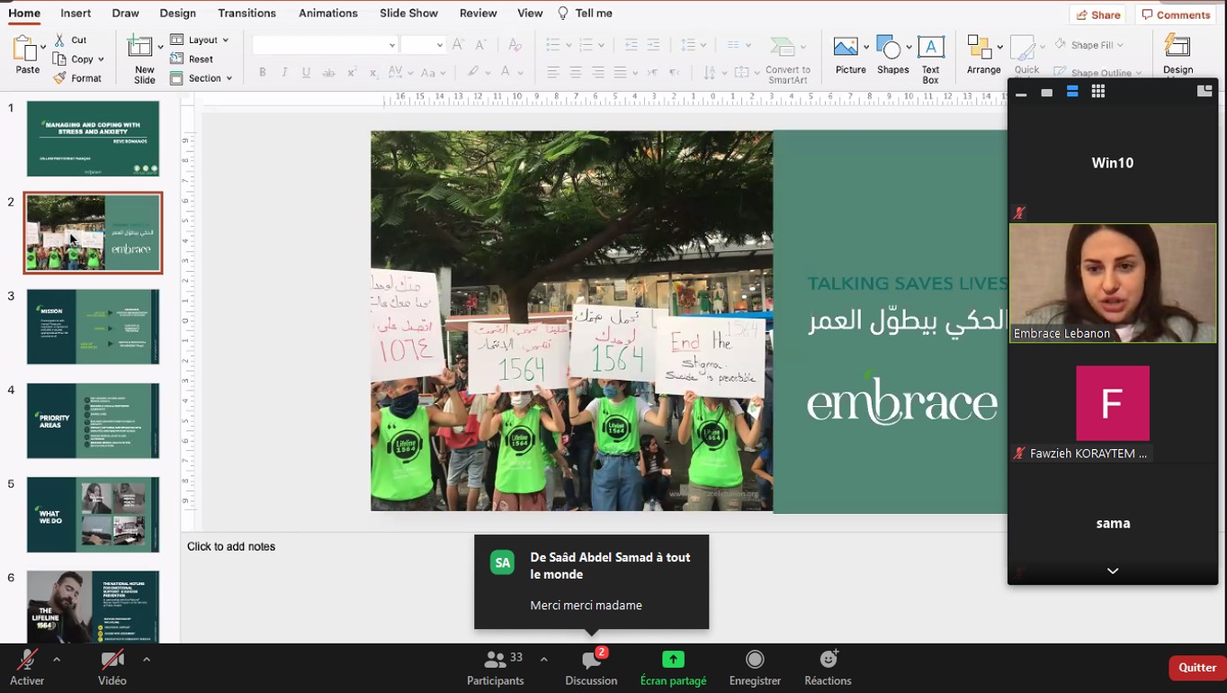1227x693 pixels.
Task: Open the Zoom Participants list
Action: coord(496,668)
